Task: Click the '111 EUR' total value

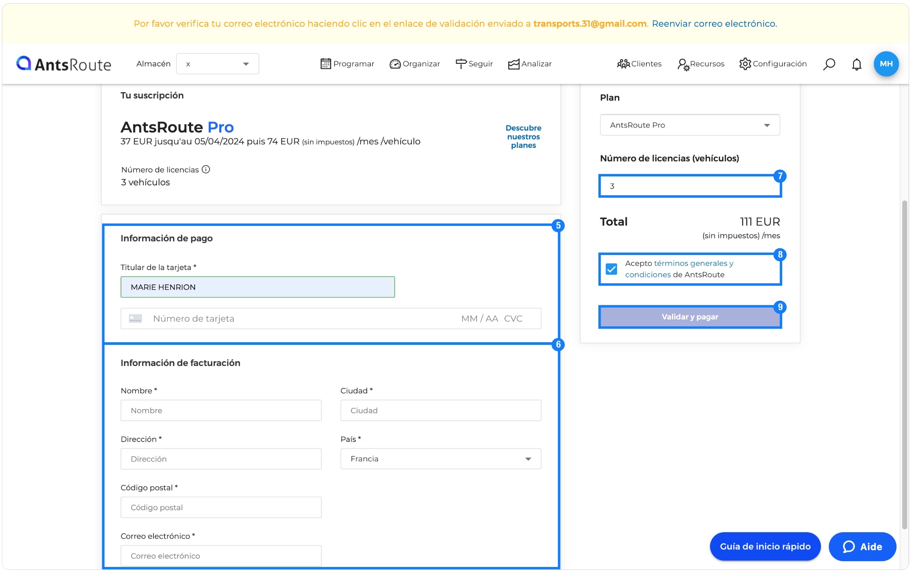Action: (759, 221)
